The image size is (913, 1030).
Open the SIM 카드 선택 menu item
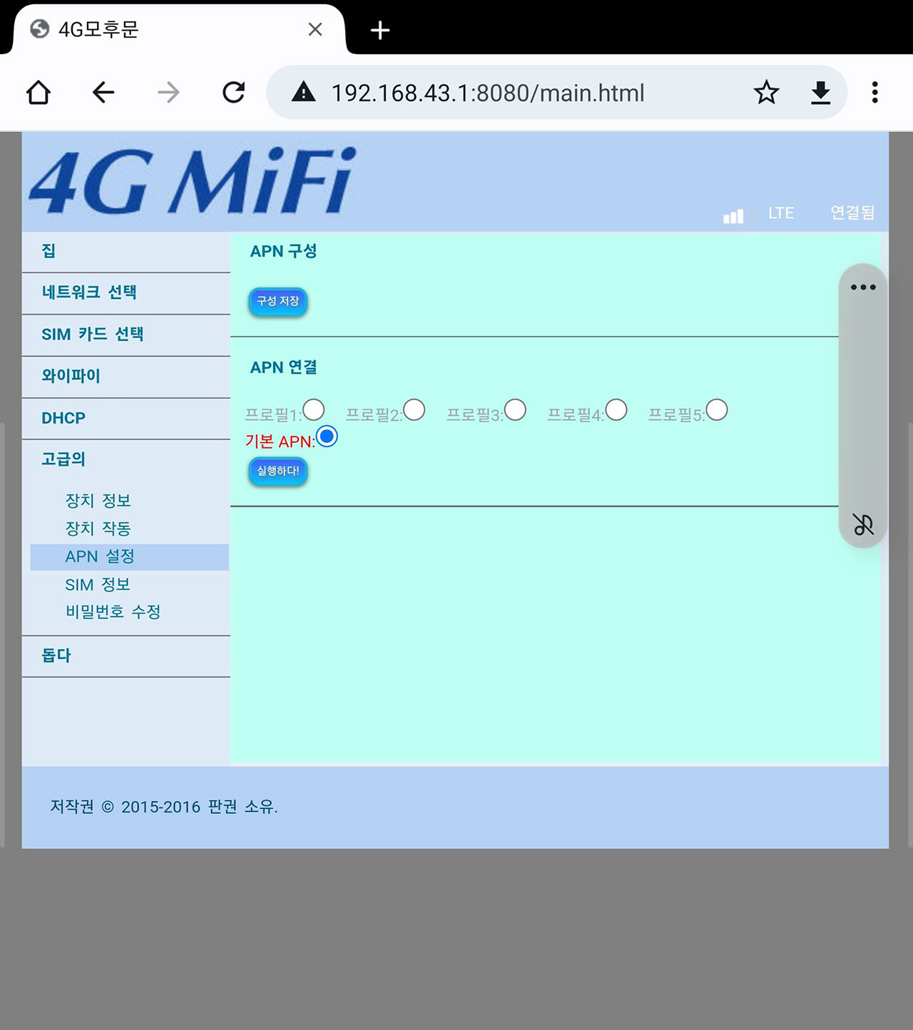click(x=126, y=335)
